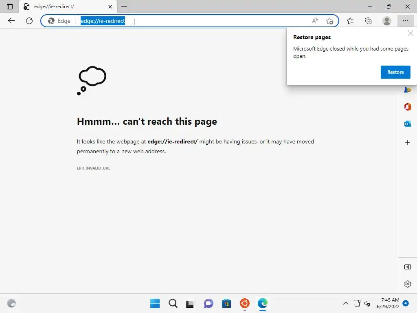This screenshot has width=417, height=313.
Task: Open the Games sidebar icon
Action: 407,90
